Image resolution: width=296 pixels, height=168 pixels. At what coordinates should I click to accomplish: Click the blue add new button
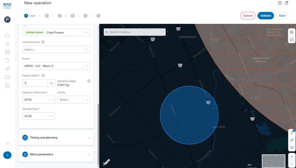(x=7, y=155)
